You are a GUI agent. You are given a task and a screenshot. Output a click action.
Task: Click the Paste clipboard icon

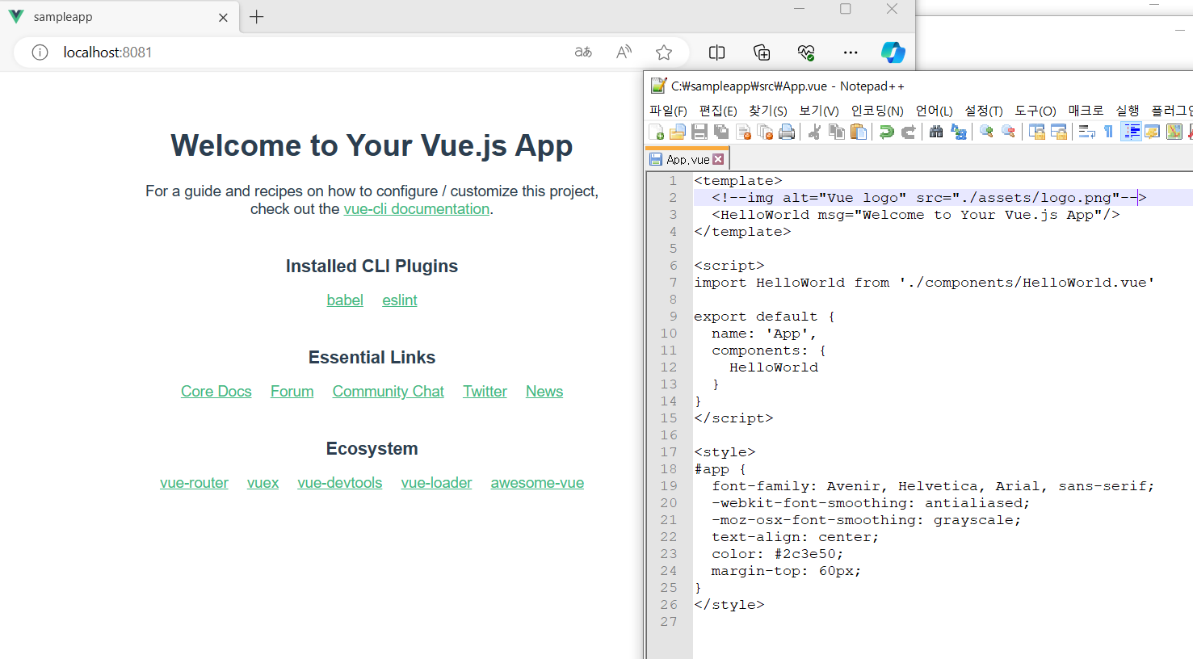[x=859, y=132]
